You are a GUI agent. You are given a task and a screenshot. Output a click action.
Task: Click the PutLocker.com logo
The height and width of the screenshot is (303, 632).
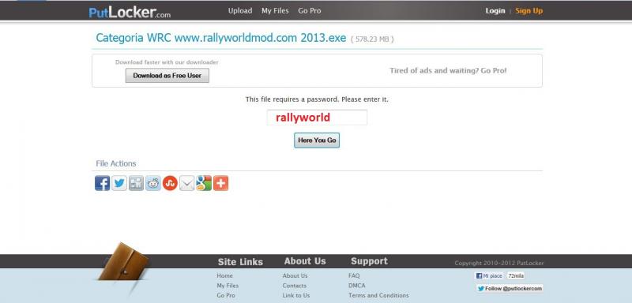click(x=130, y=12)
